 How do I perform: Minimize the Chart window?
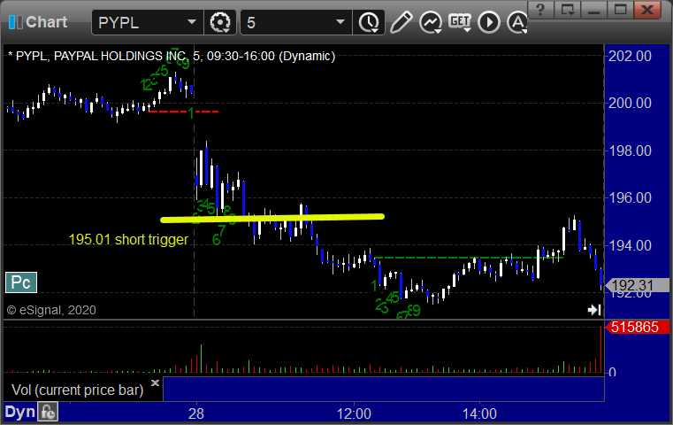click(594, 10)
